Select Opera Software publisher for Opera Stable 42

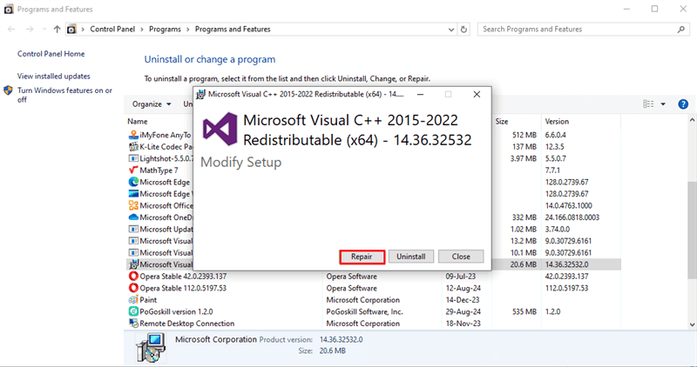pos(352,276)
